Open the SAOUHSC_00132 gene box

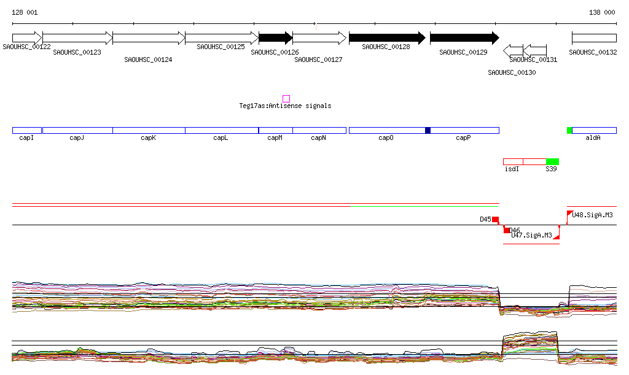(593, 38)
